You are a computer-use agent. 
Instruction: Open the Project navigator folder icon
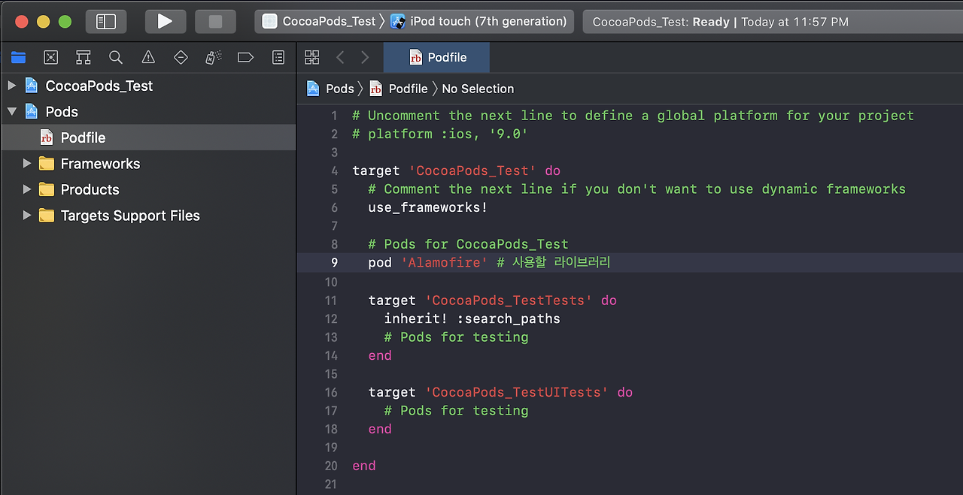tap(19, 57)
